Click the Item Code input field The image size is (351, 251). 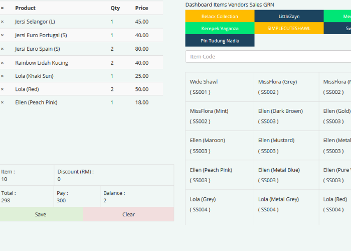(268, 56)
